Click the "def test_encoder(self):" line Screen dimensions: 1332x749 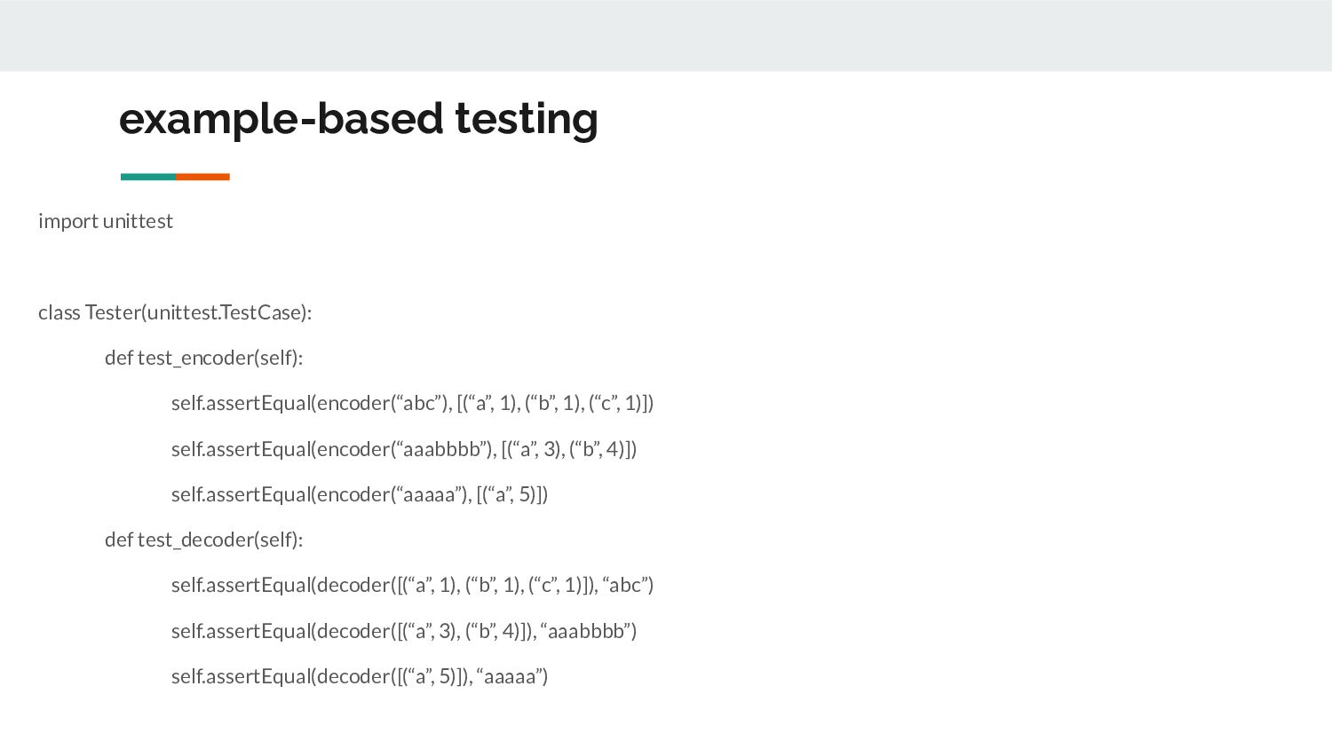[x=203, y=358]
